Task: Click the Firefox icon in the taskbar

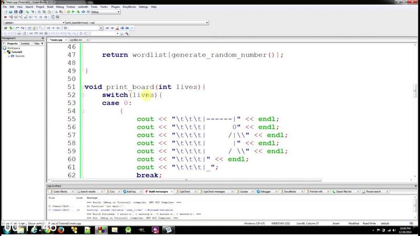Action: coord(61,230)
